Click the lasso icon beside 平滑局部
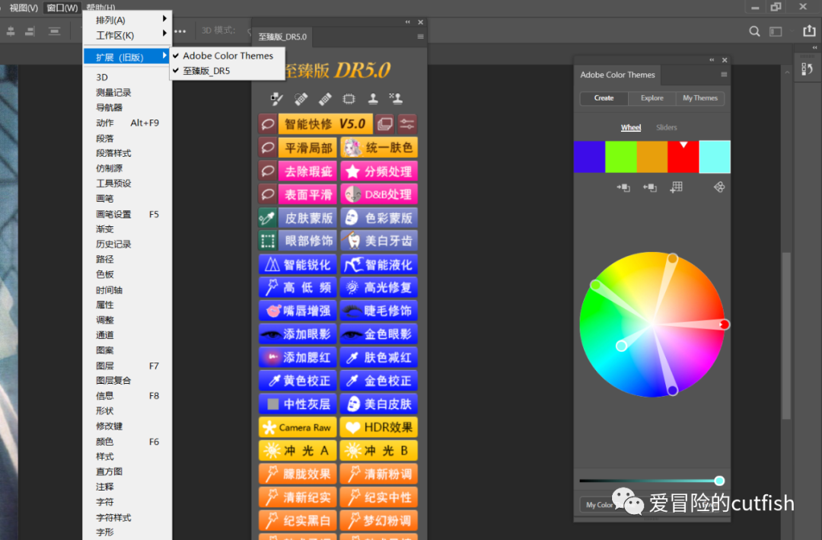This screenshot has height=540, width=822. [268, 148]
